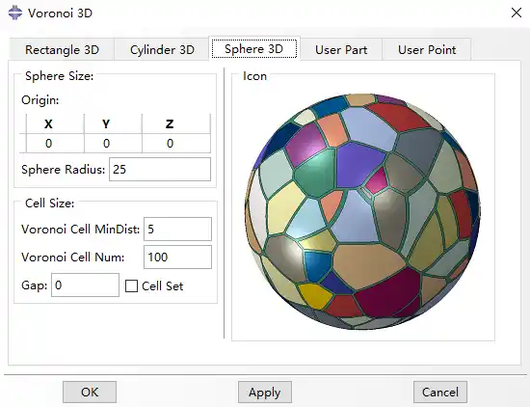Screen dimensions: 530x407
Task: Enable the Cell Set checkbox
Action: [x=131, y=285]
